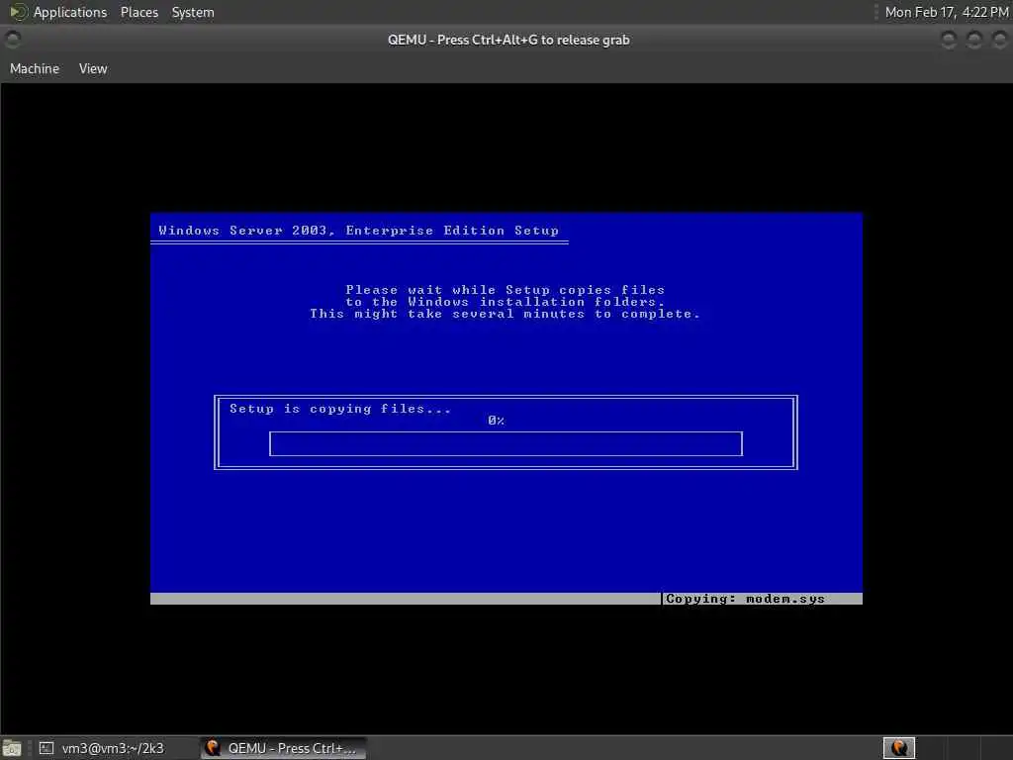The height and width of the screenshot is (760, 1013).
Task: Click the clock showing Mon Feb 17
Action: [947, 12]
